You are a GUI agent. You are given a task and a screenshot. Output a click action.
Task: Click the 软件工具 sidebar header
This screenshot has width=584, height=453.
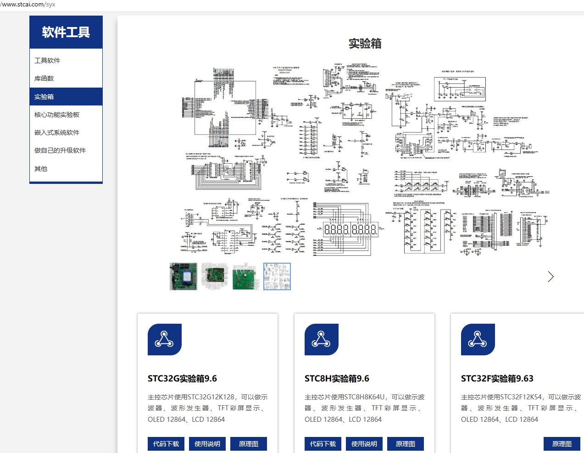[66, 32]
